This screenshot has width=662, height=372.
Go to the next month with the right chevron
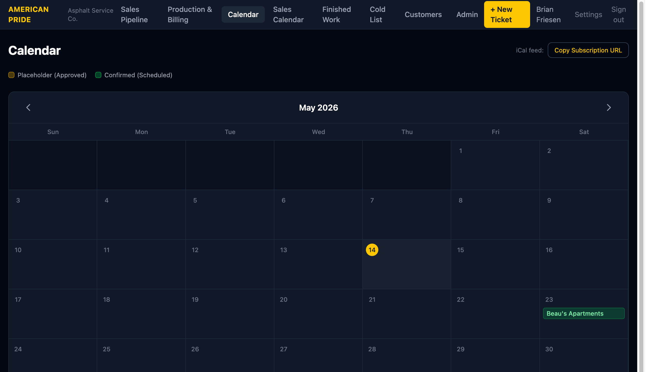tap(609, 107)
